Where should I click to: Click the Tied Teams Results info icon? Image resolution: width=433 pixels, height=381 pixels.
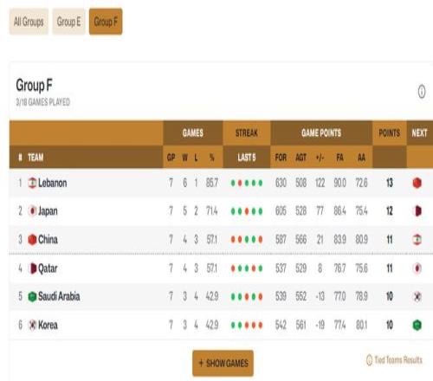tap(369, 360)
